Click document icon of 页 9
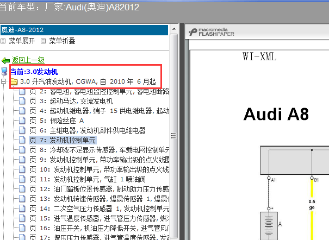 tap(22, 160)
